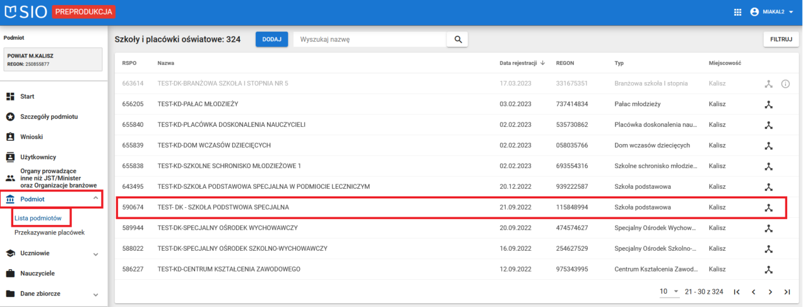Click the magnifier search button

(458, 39)
